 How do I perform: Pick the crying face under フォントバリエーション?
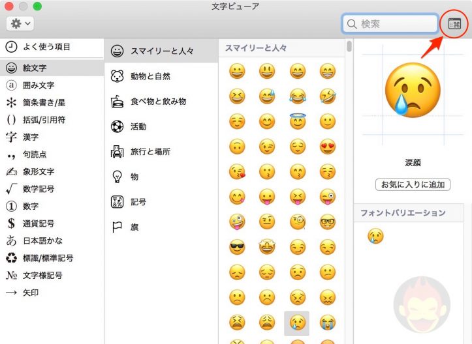pos(375,236)
